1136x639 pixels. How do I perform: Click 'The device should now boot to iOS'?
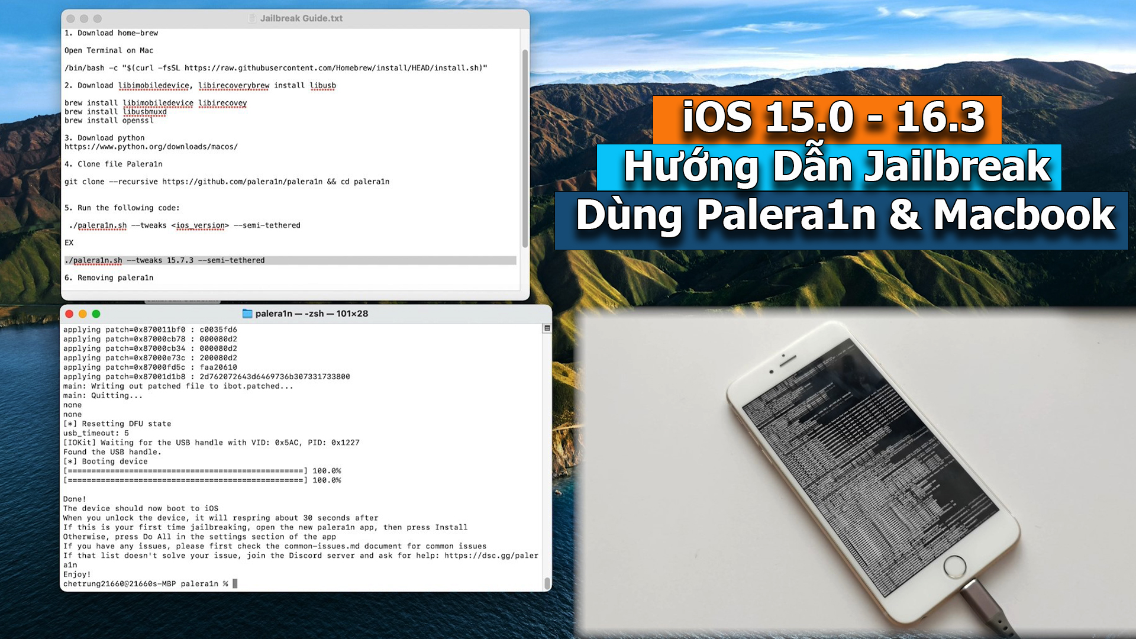pyautogui.click(x=141, y=509)
